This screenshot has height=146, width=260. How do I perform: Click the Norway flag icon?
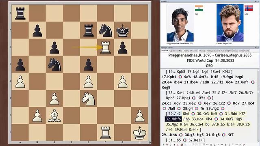pos(249,8)
